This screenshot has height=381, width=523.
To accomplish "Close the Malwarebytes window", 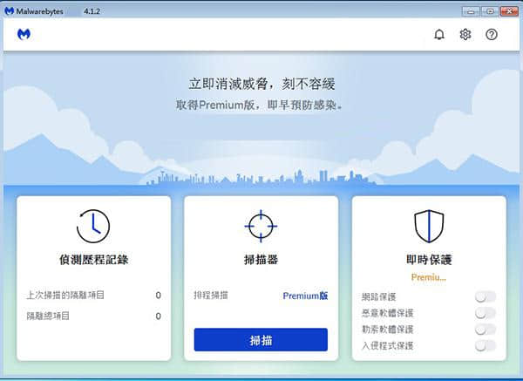I will pyautogui.click(x=509, y=11).
